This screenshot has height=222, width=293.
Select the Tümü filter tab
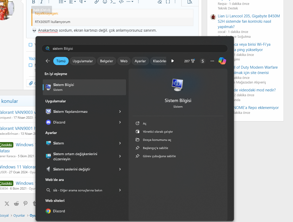[x=61, y=61]
